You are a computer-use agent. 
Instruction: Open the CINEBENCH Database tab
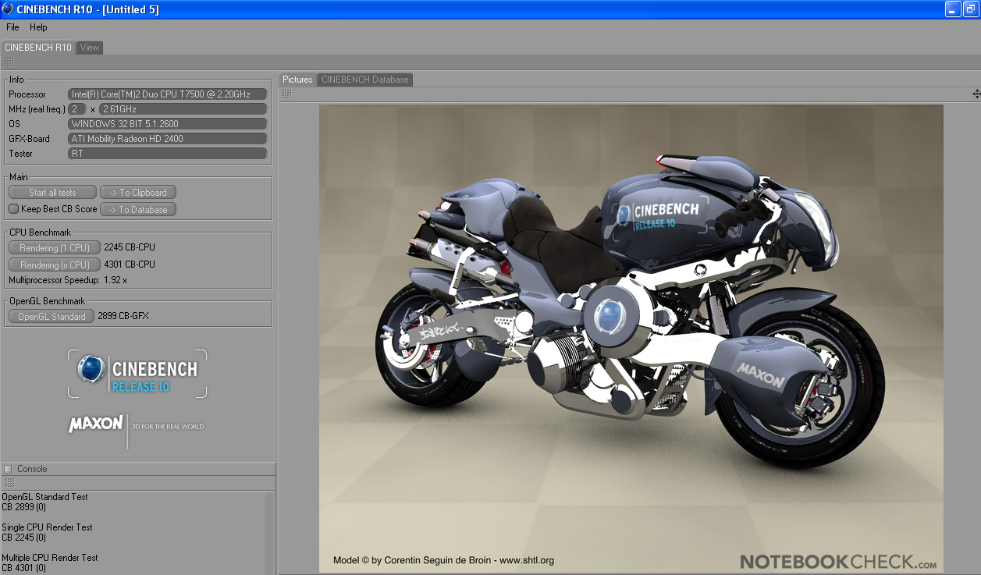click(x=364, y=80)
